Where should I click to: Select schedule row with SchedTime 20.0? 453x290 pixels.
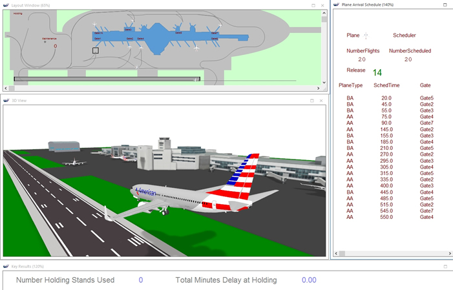[x=386, y=98]
